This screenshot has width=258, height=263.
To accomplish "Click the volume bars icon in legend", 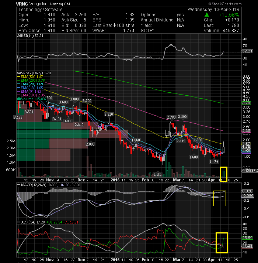I will click(19, 99).
